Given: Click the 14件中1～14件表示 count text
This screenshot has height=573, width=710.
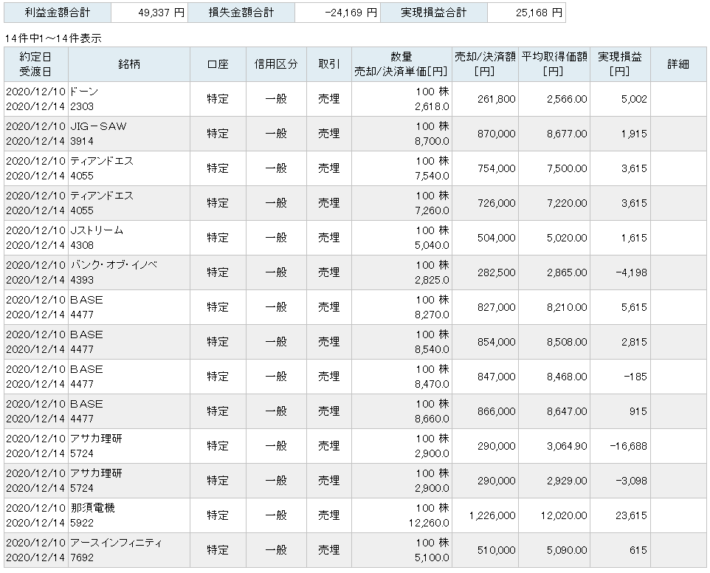Looking at the screenshot, I should coord(53,38).
